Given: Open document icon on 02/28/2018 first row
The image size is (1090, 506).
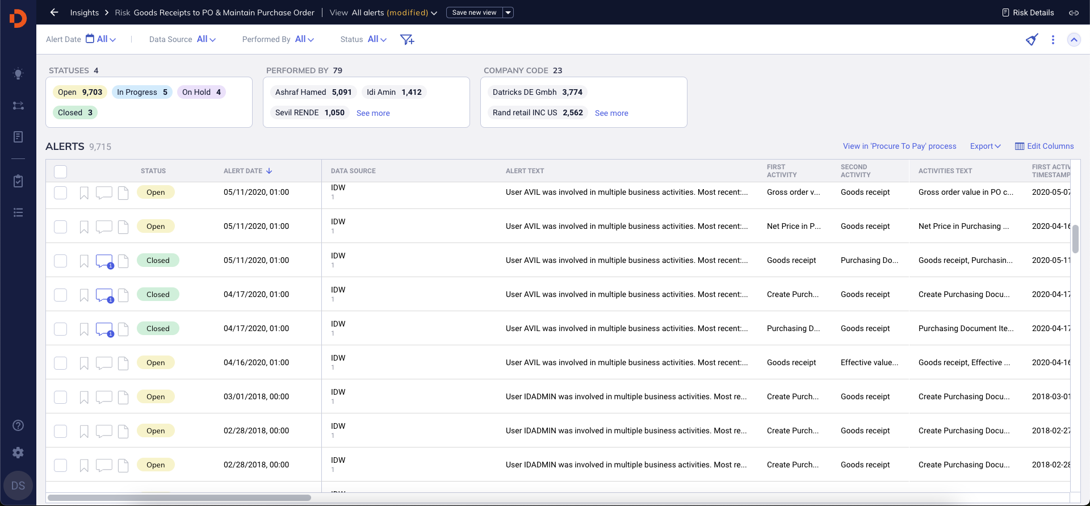Looking at the screenshot, I should 123,431.
